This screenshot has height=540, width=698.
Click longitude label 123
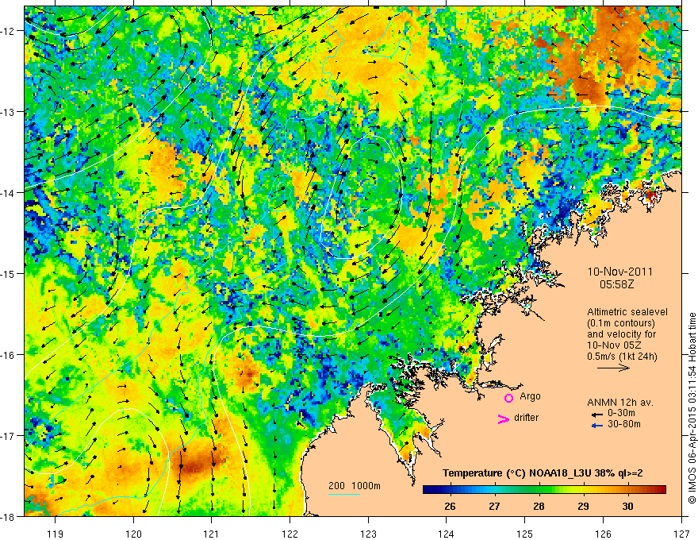point(368,534)
